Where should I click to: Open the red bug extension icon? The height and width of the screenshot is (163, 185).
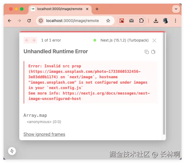pyautogui.click(x=122, y=21)
